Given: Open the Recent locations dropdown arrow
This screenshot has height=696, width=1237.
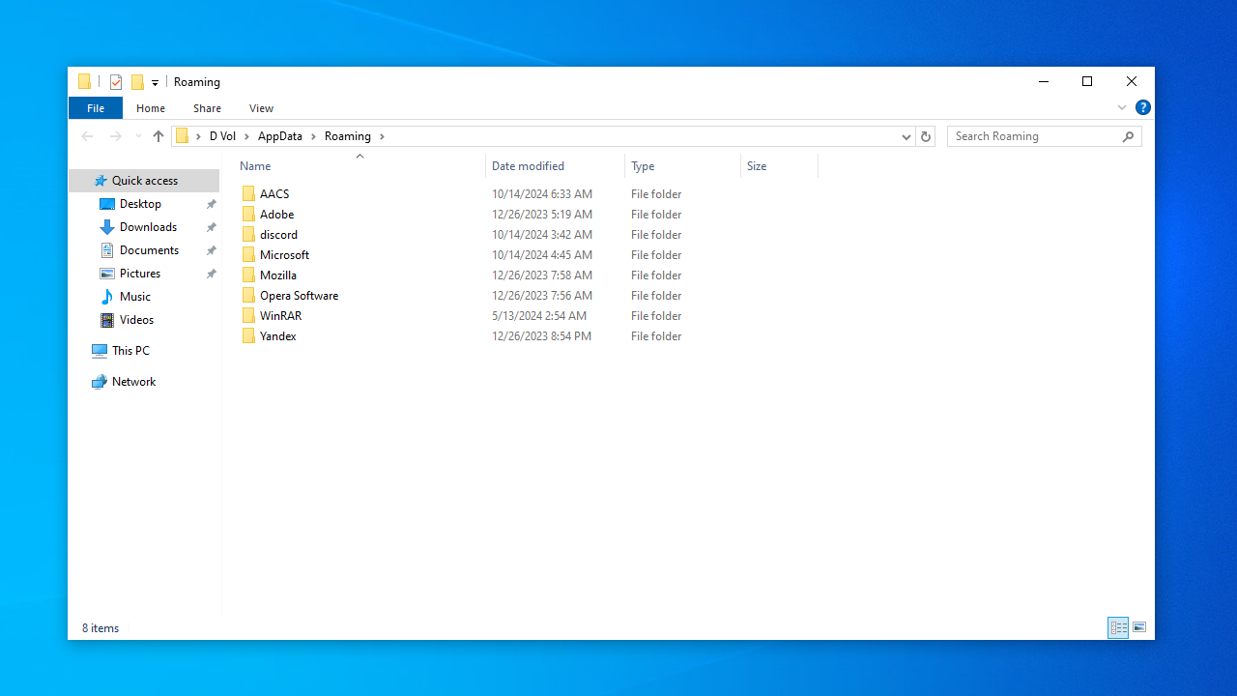Looking at the screenshot, I should click(x=138, y=136).
